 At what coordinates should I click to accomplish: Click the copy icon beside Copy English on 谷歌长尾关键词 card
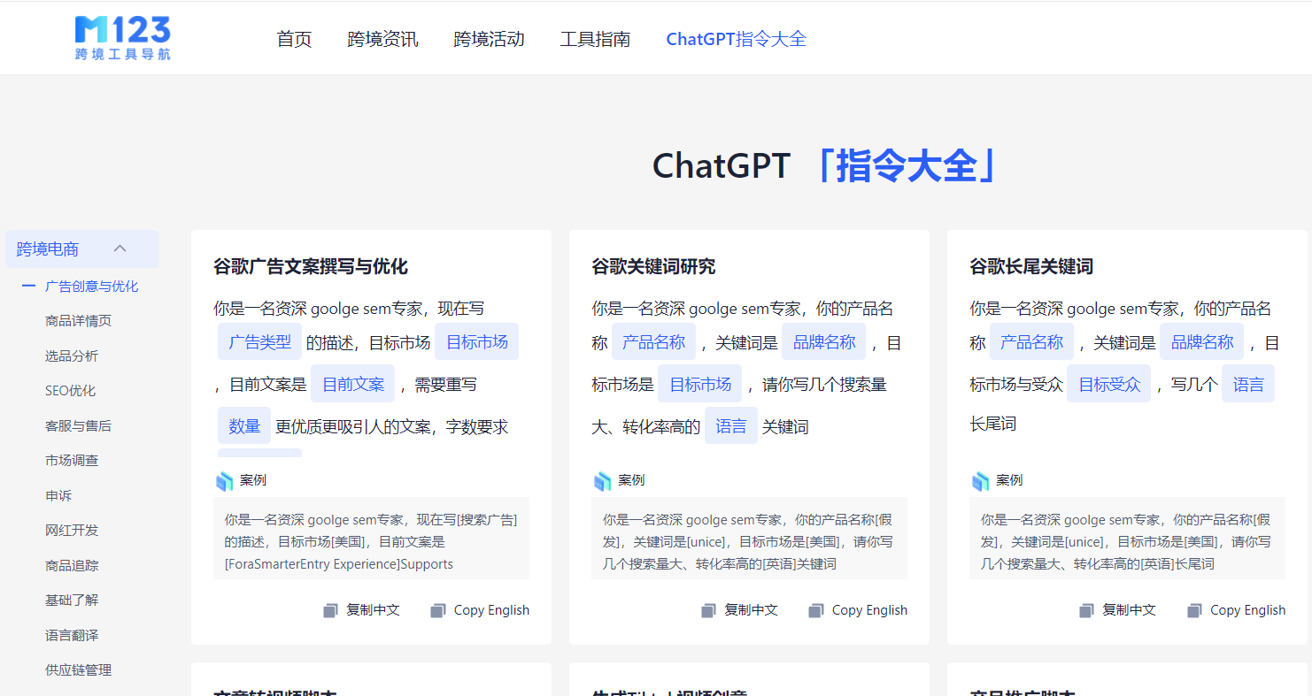tap(1193, 609)
